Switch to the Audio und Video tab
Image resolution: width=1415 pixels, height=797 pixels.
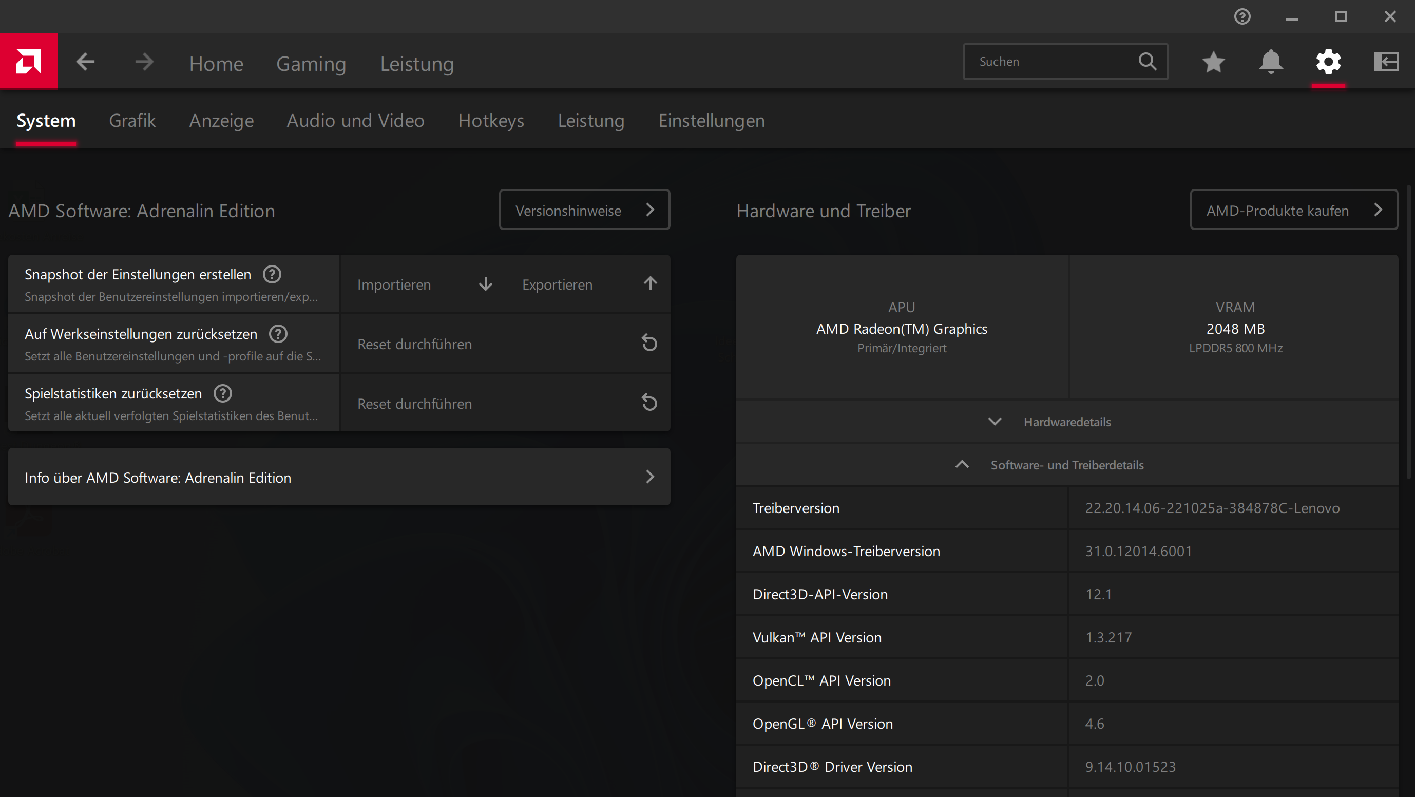(355, 120)
